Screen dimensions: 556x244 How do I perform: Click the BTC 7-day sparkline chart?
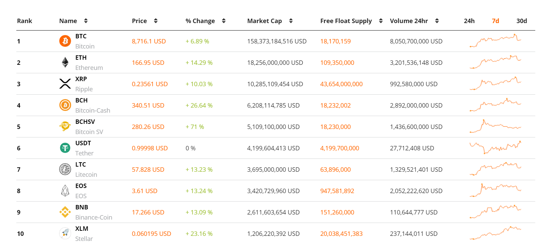495,41
